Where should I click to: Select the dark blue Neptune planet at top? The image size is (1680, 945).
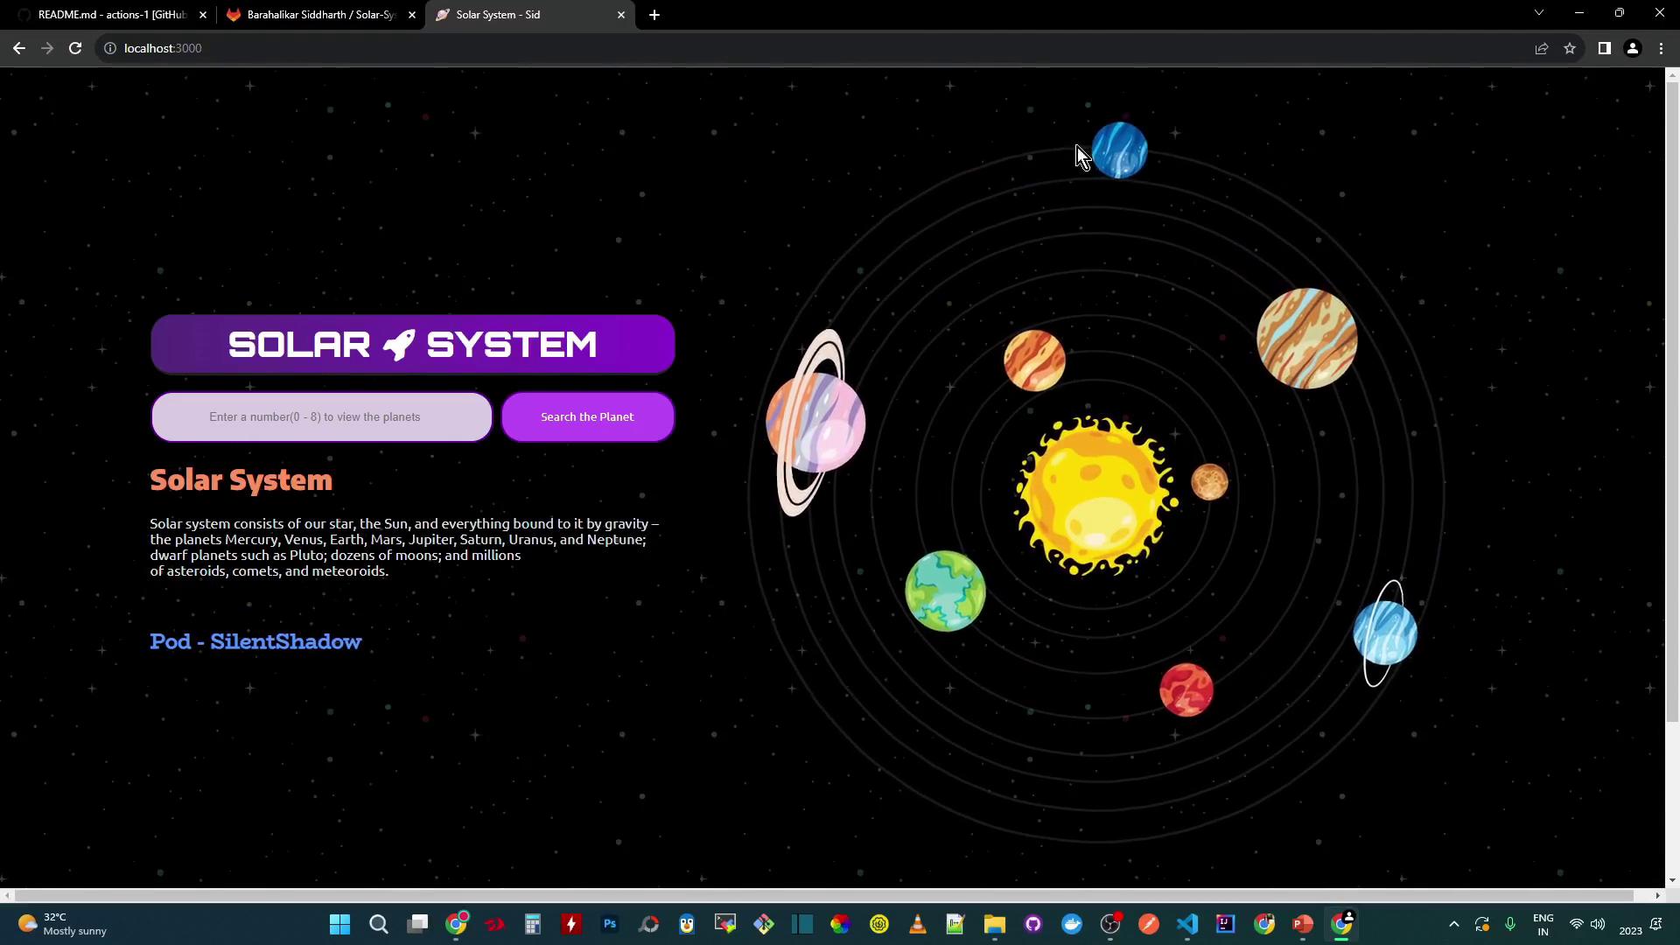click(1120, 150)
